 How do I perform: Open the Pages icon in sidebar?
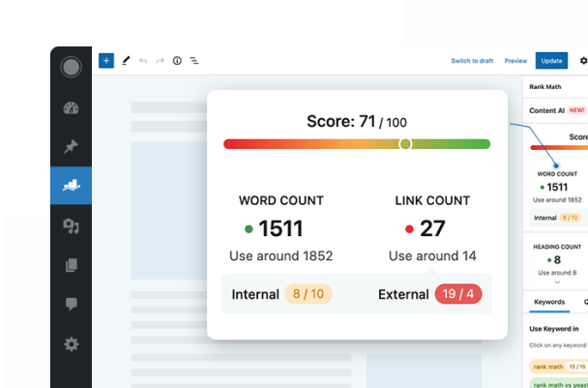point(71,264)
